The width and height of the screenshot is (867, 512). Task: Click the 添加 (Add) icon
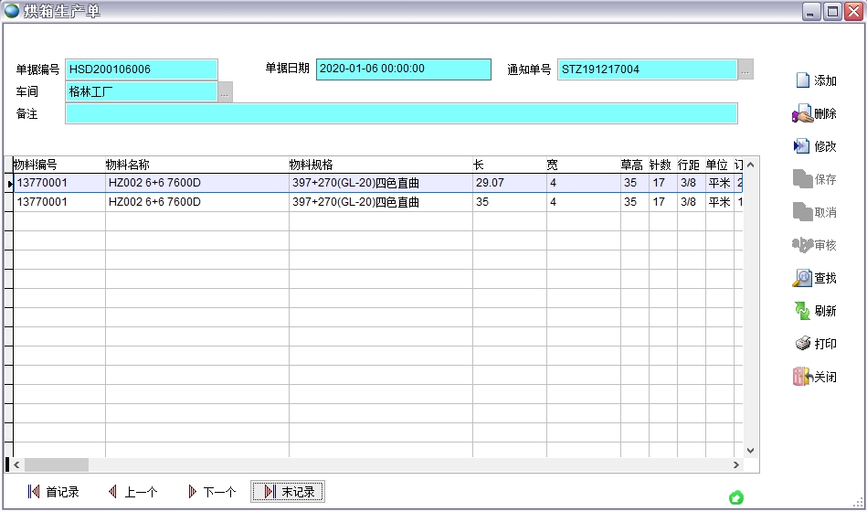pos(803,80)
